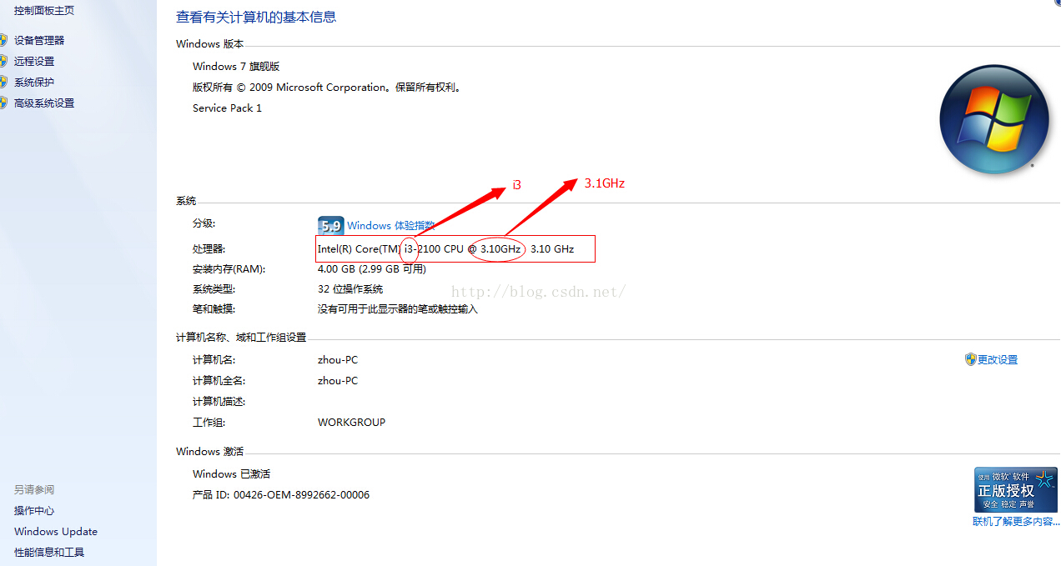Click the shield icon next to 更改设置
This screenshot has height=566, width=1061.
click(970, 359)
